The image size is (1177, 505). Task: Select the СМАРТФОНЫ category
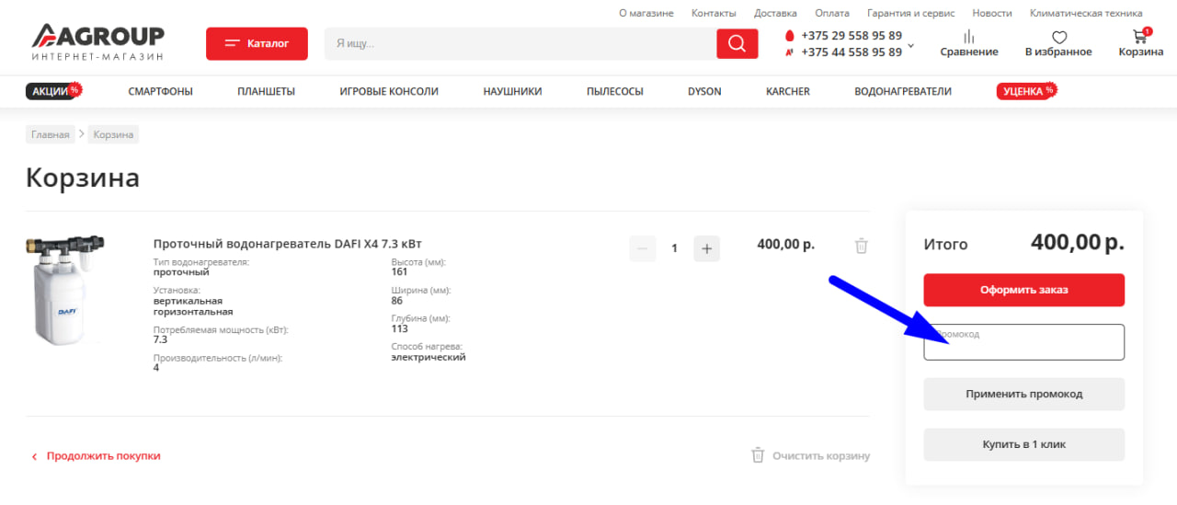(x=160, y=91)
